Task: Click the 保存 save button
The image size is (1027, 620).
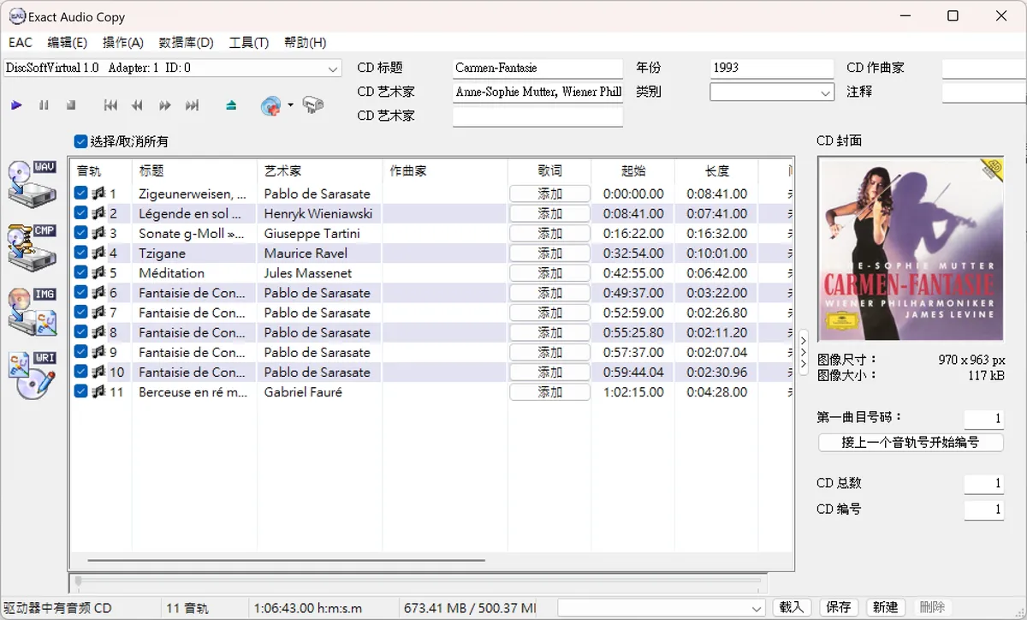Action: (839, 607)
